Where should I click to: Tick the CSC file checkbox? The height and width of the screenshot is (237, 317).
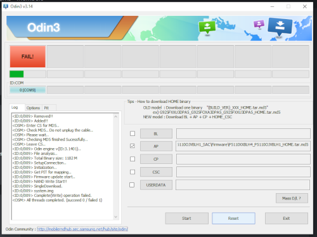pyautogui.click(x=133, y=172)
